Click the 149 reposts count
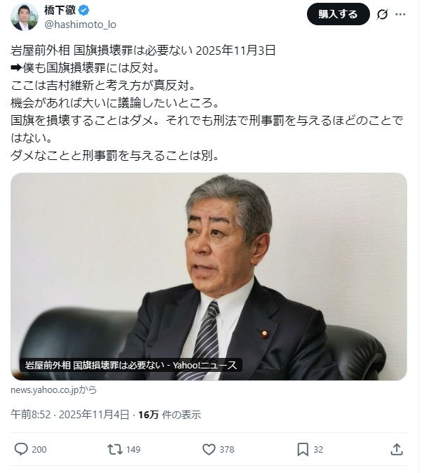Image resolution: width=424 pixels, height=473 pixels. pyautogui.click(x=133, y=449)
